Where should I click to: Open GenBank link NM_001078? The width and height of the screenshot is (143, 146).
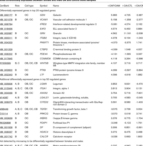click(6, 20)
